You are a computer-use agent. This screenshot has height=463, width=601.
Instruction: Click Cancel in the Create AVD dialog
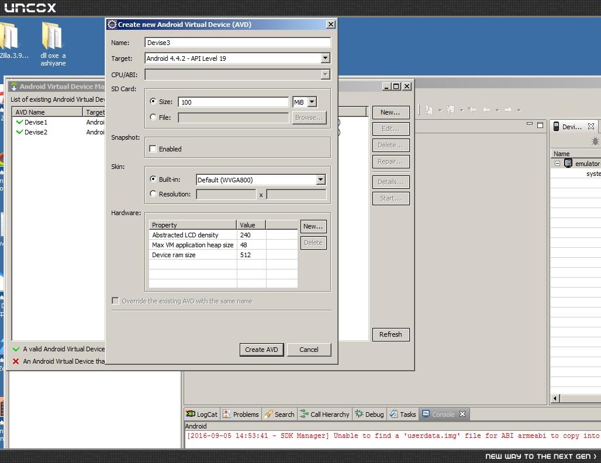pos(309,350)
